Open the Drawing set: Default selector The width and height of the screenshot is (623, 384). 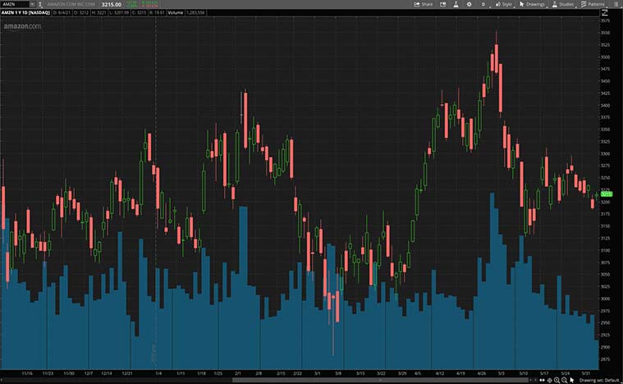pyautogui.click(x=599, y=380)
